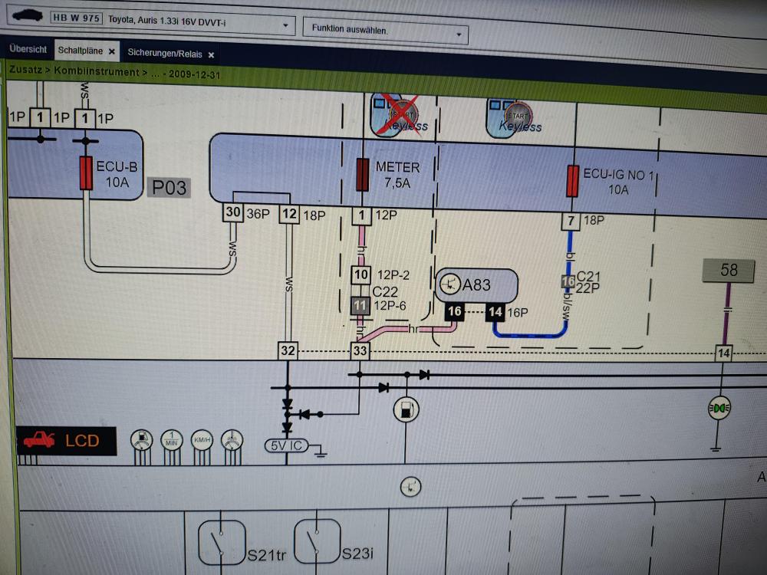Close the Schaltpläne tab
Image resolution: width=767 pixels, height=575 pixels.
[111, 51]
